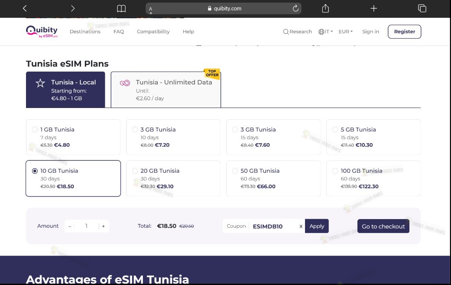
Task: Select the 3 GB Tunisia 15 days plan
Action: [x=273, y=138]
